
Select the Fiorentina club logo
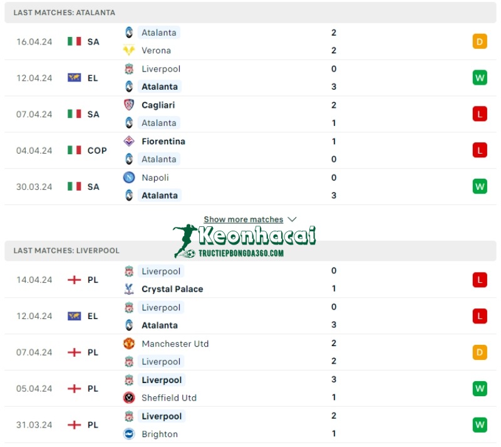(130, 141)
